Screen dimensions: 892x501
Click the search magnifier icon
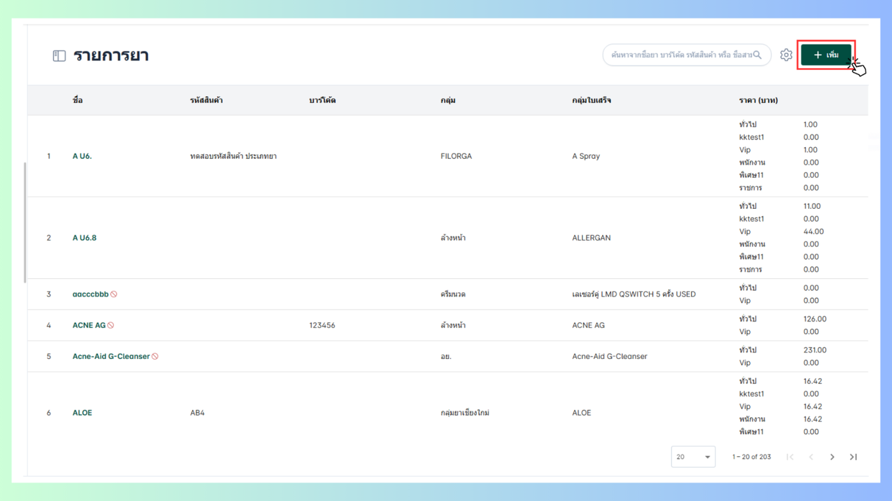(x=757, y=55)
